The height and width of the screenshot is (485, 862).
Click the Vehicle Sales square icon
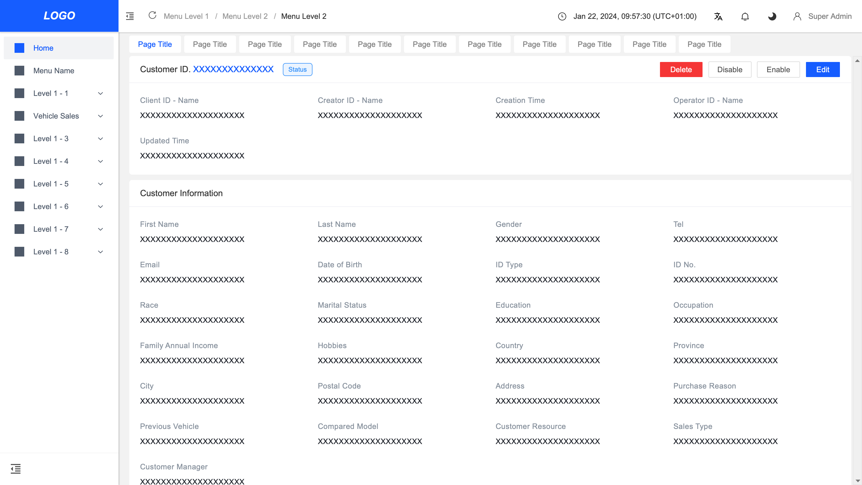[19, 116]
